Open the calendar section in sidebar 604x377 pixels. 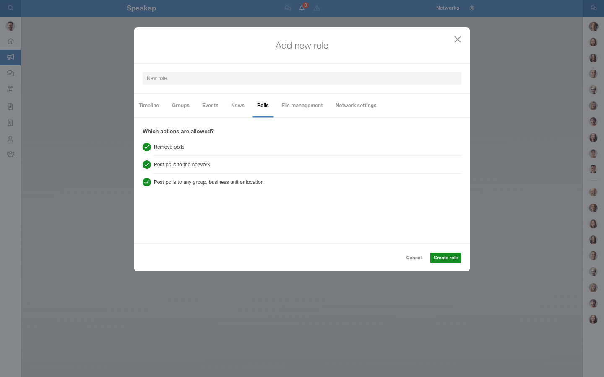pos(10,89)
